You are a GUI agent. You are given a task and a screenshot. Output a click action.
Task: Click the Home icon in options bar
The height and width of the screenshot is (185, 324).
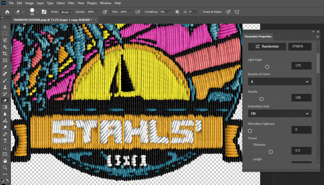click(x=7, y=12)
